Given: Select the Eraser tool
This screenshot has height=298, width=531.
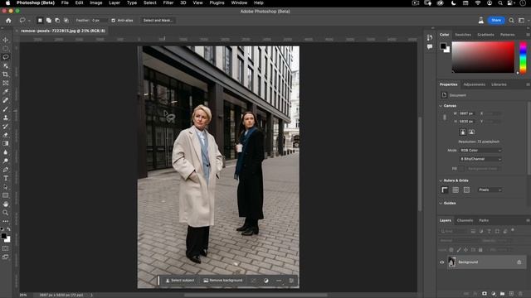Looking at the screenshot, I should coord(6,135).
